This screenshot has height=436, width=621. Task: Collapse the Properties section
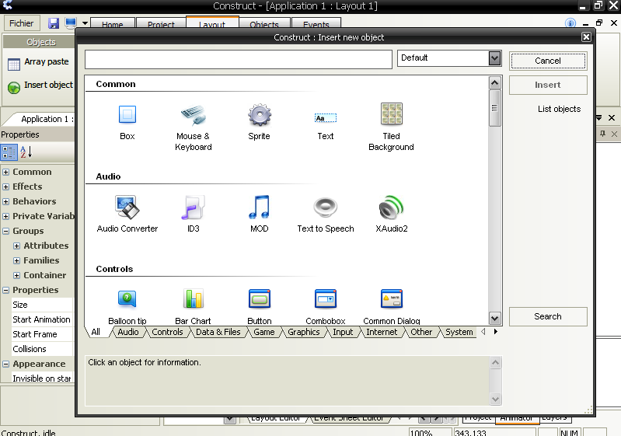click(x=5, y=290)
